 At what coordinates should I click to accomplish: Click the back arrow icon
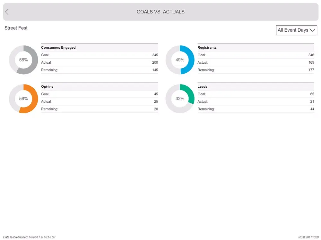7,12
